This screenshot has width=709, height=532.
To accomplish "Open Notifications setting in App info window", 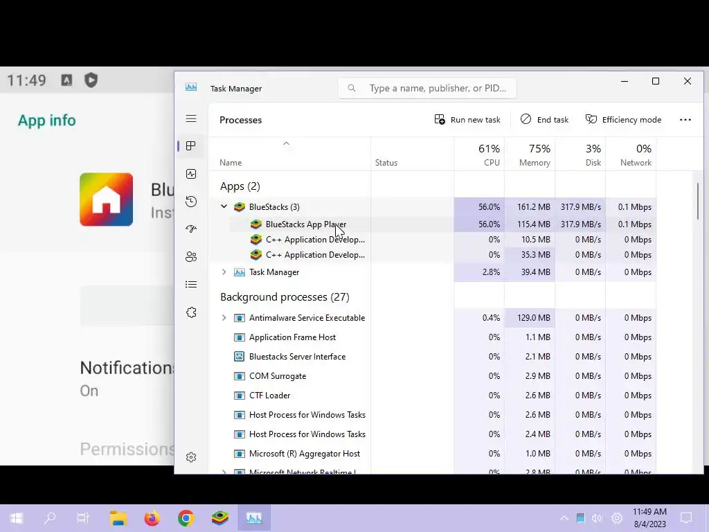I will click(127, 378).
